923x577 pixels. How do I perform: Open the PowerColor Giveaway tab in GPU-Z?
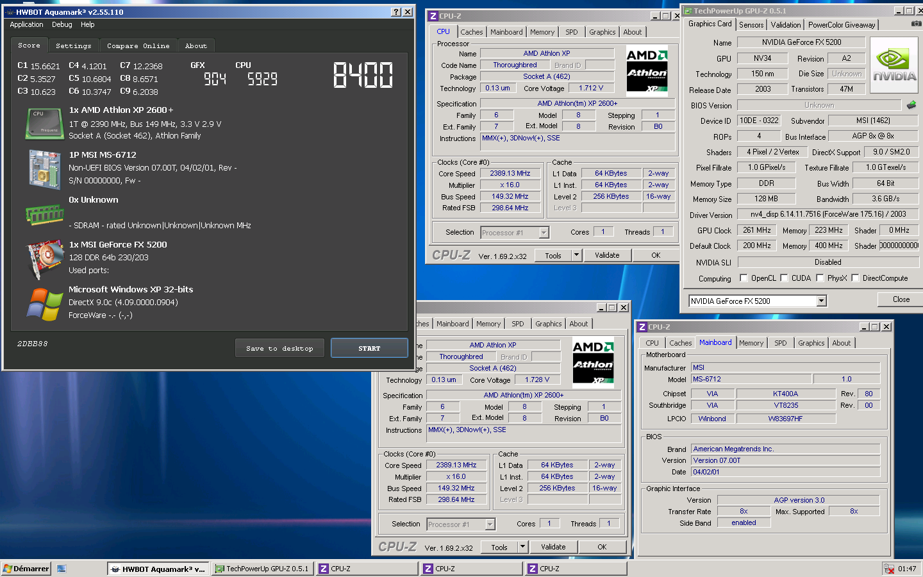(842, 25)
